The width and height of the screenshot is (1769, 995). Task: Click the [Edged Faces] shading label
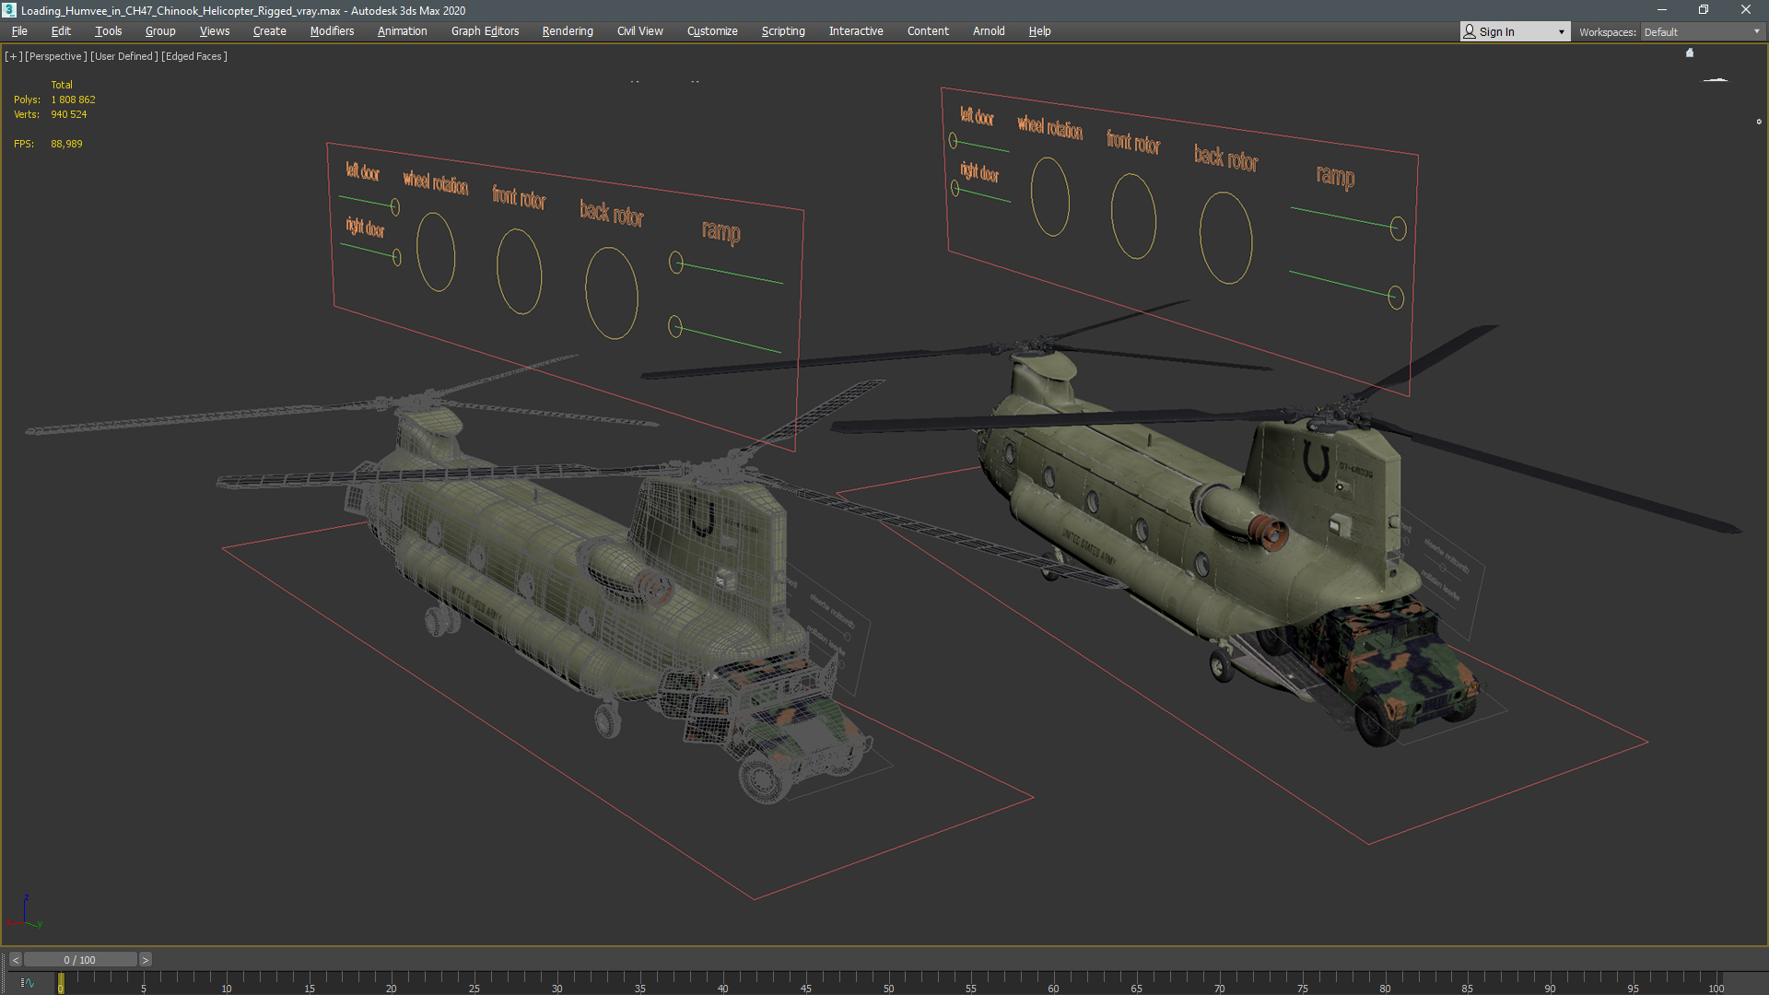194,56
